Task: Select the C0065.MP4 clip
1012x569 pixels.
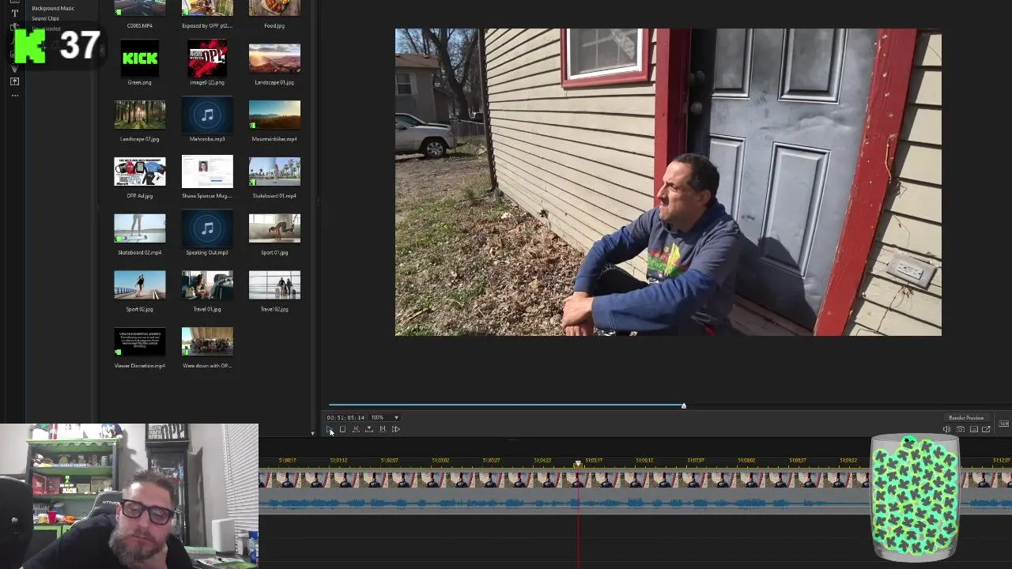Action: click(140, 8)
